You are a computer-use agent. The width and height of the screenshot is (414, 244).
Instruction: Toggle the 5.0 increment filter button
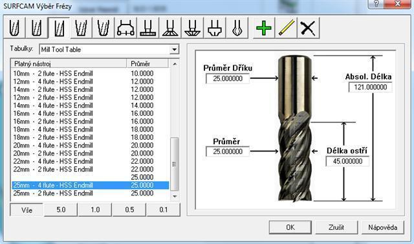point(61,210)
